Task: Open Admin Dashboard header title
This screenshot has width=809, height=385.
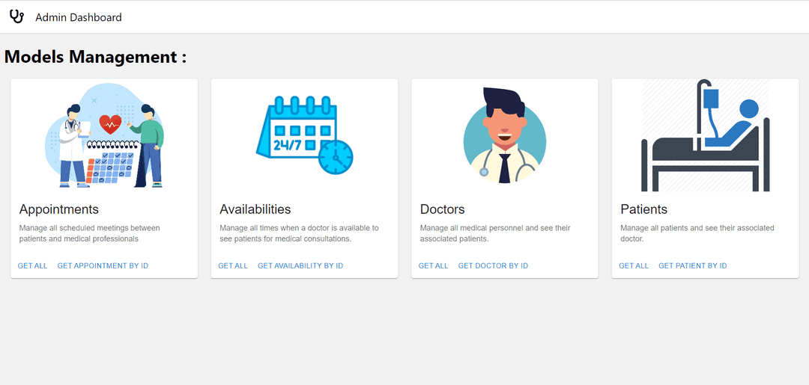Action: [79, 17]
